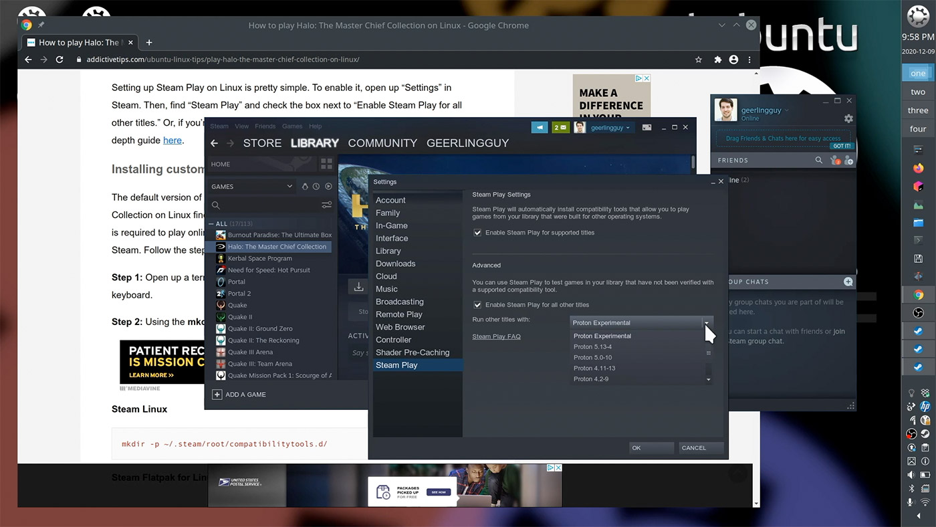
Task: Filter Steam library by Linux penguin icon
Action: [x=305, y=187]
